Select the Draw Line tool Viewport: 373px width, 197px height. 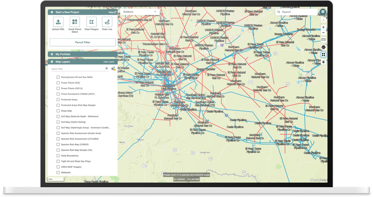(x=107, y=22)
